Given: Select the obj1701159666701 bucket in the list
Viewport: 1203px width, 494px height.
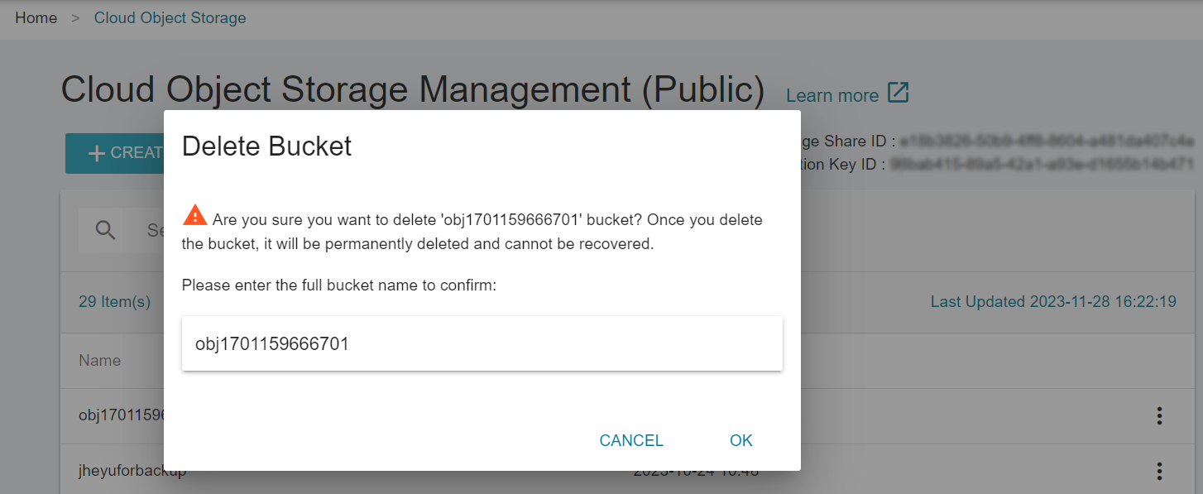Looking at the screenshot, I should (122, 415).
